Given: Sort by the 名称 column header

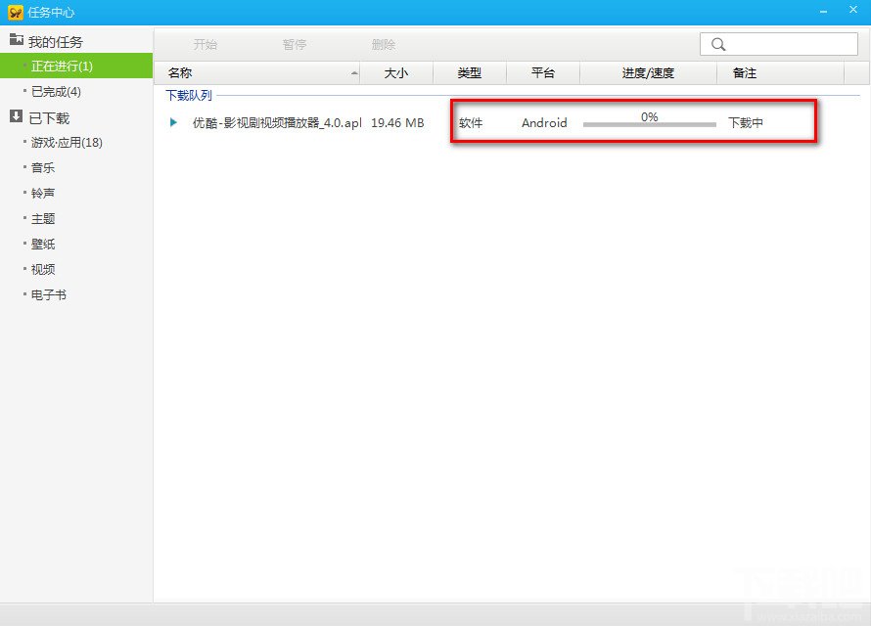Looking at the screenshot, I should click(x=256, y=73).
